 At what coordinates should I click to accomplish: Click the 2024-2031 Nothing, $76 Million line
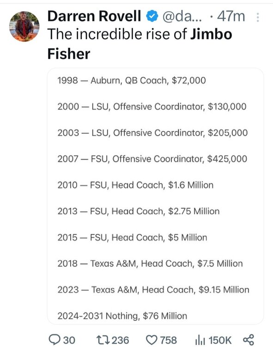[x=122, y=316]
